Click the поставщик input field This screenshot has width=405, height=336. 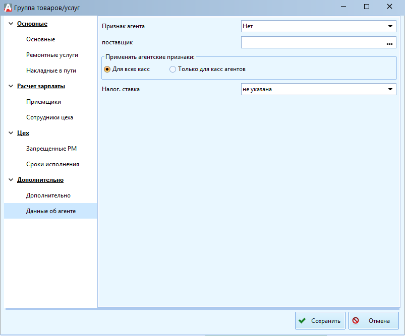point(312,43)
